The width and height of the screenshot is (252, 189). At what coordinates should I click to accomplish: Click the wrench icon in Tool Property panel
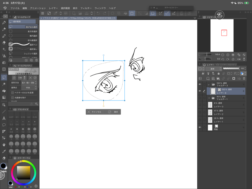(36, 104)
